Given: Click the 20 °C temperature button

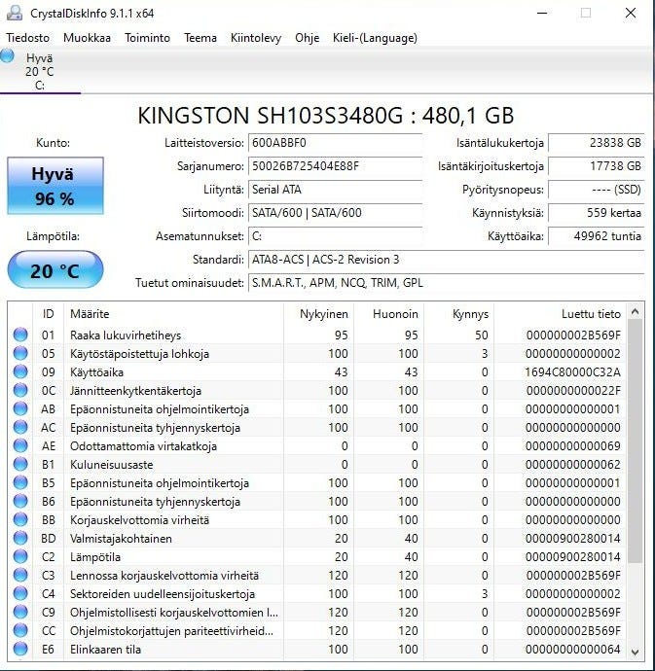Looking at the screenshot, I should 55,270.
